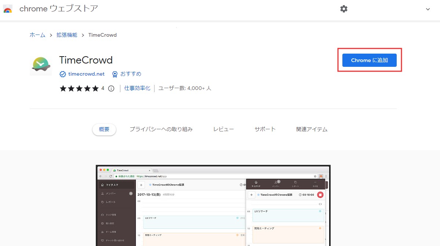Click the Chrome に追加 button
Image resolution: width=440 pixels, height=246 pixels.
(x=369, y=60)
